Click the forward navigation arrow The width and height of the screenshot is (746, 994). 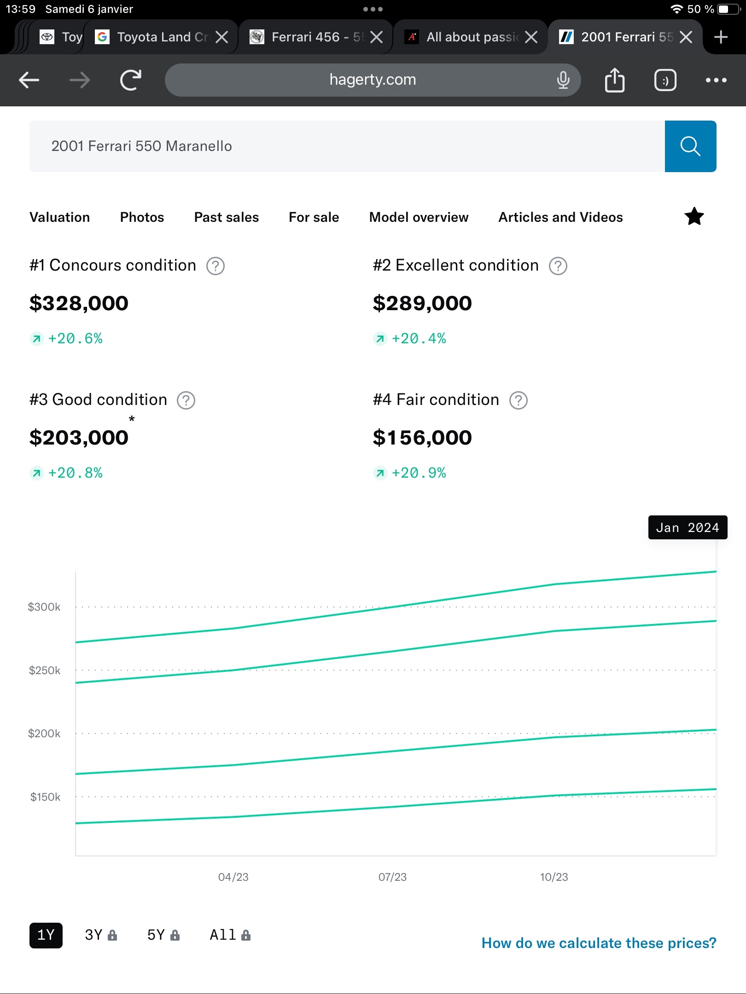(x=80, y=80)
